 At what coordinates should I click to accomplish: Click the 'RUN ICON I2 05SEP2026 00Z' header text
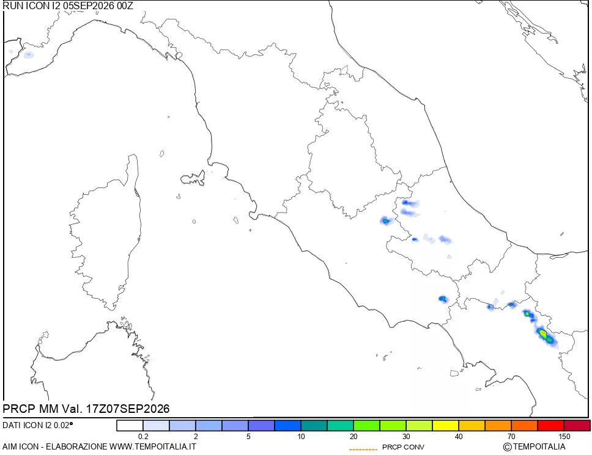pyautogui.click(x=68, y=5)
